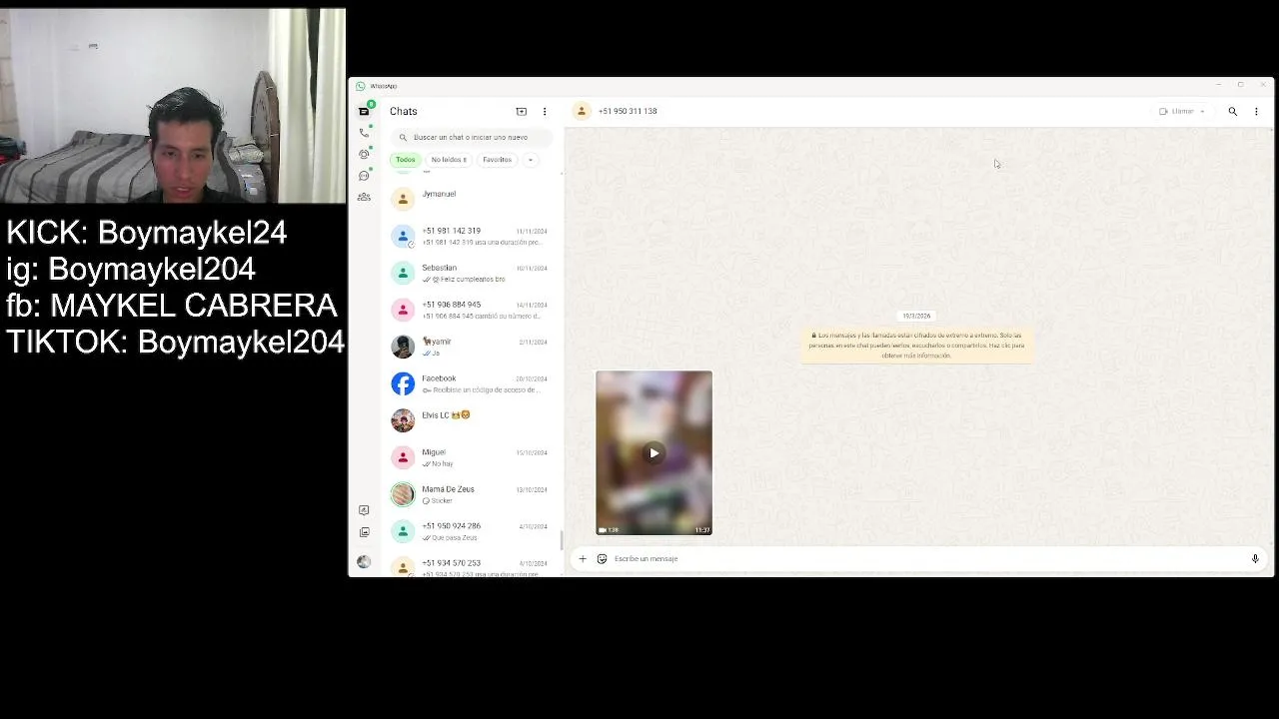Click the chat list scrollbar thumb
The width and height of the screenshot is (1279, 719).
coord(561,540)
